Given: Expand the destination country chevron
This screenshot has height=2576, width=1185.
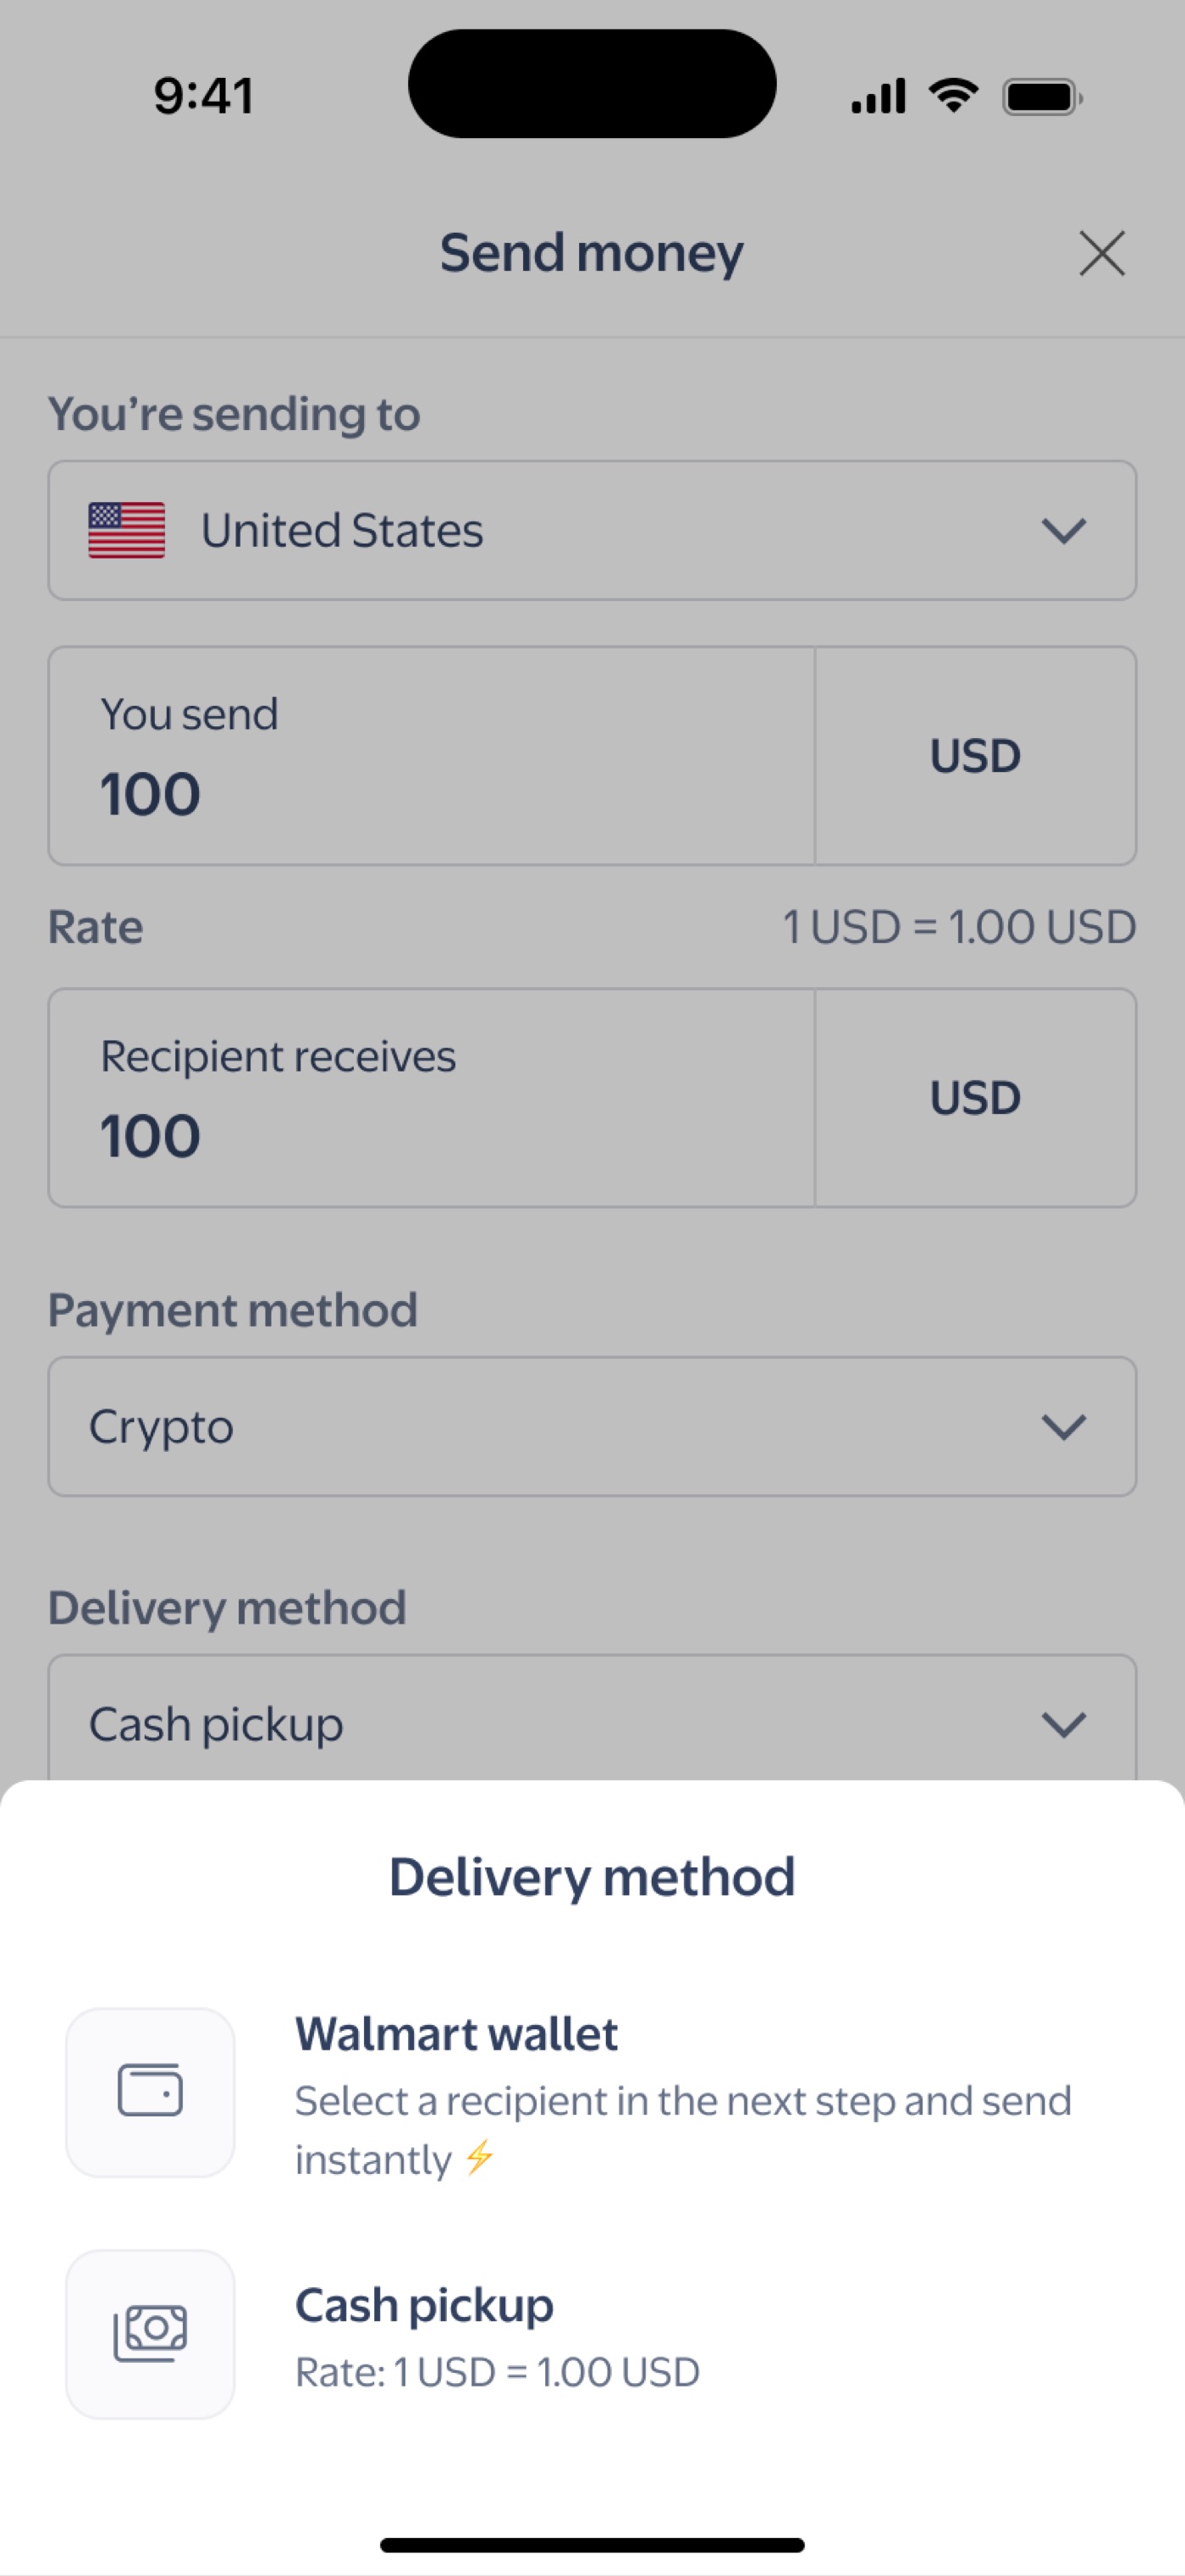Looking at the screenshot, I should pyautogui.click(x=1063, y=530).
